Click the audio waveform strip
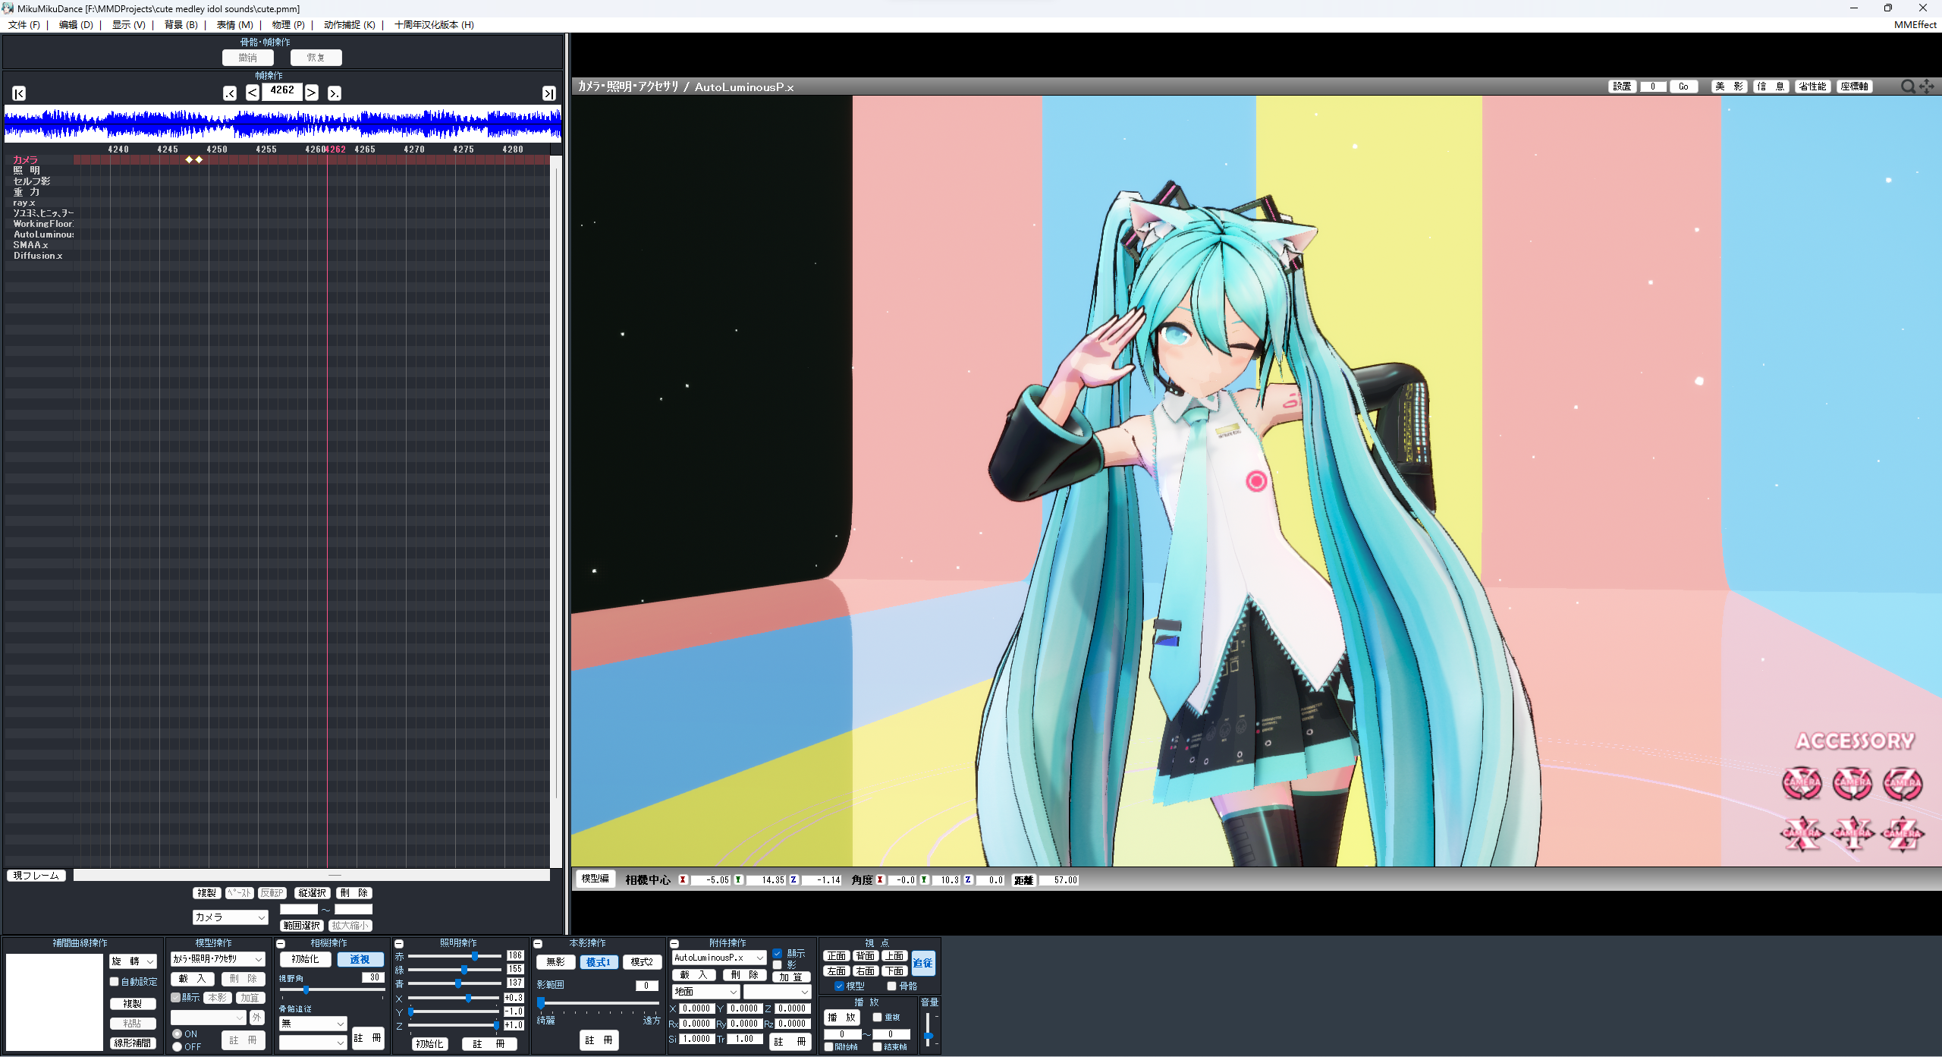The image size is (1942, 1057). click(282, 124)
